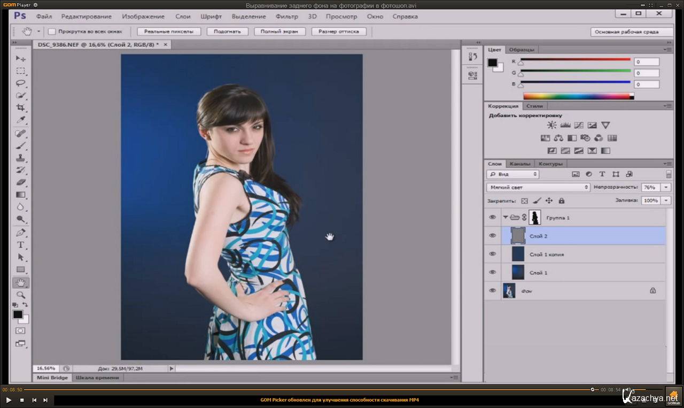The image size is (684, 408).
Task: Select the Eyedropper tool
Action: (x=20, y=120)
